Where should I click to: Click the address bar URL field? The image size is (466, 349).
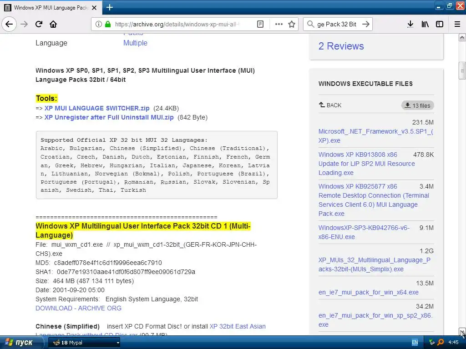(x=177, y=24)
